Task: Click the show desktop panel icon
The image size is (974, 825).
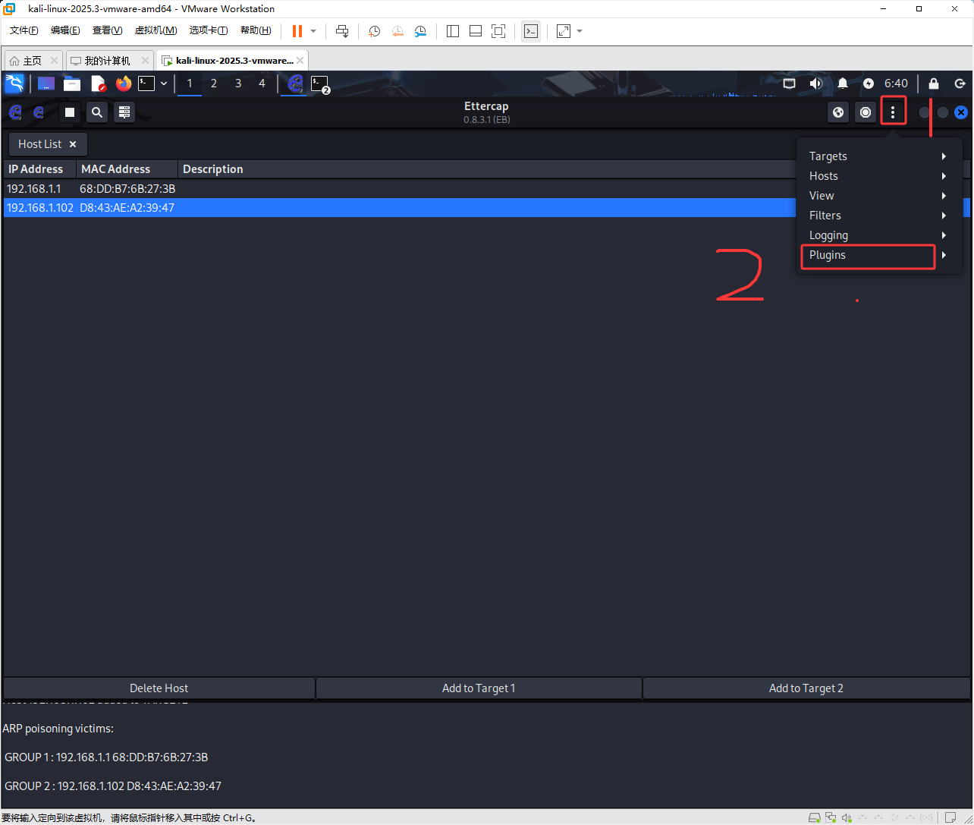Action: pos(46,83)
